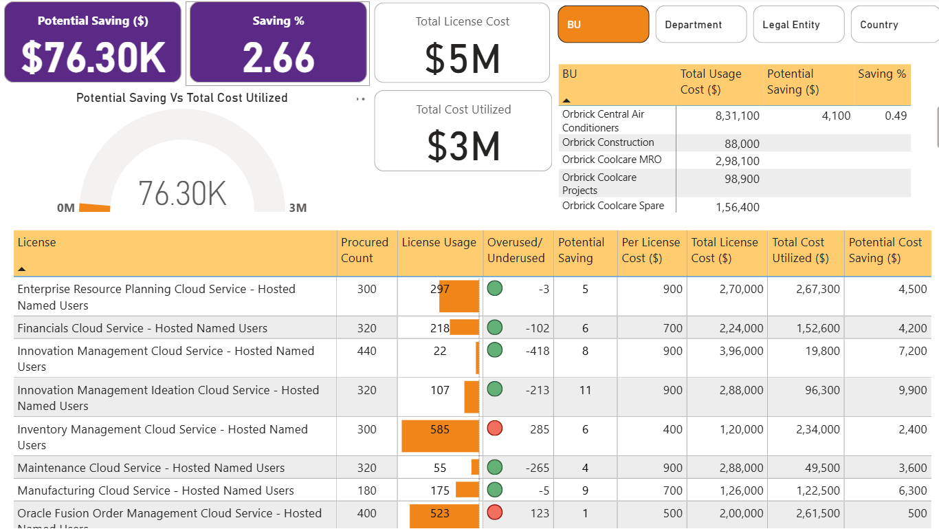Click the red status circle in the Oracle Fusion Order Management row
Screen dimensions: 939x529
(x=494, y=512)
